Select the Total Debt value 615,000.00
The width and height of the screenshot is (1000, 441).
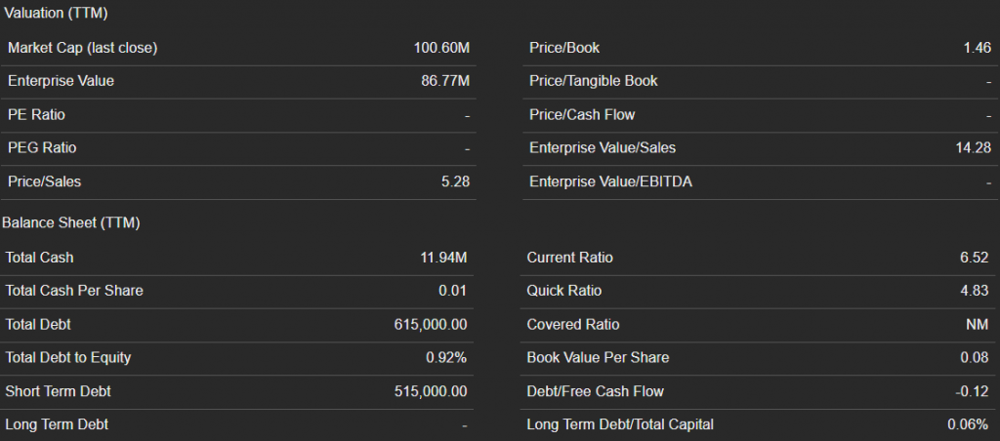pyautogui.click(x=430, y=324)
